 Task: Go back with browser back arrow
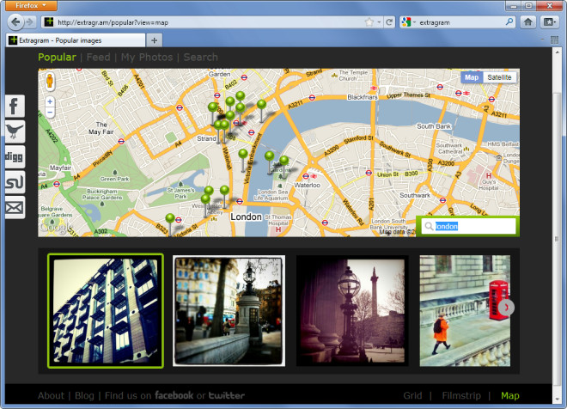pyautogui.click(x=15, y=22)
